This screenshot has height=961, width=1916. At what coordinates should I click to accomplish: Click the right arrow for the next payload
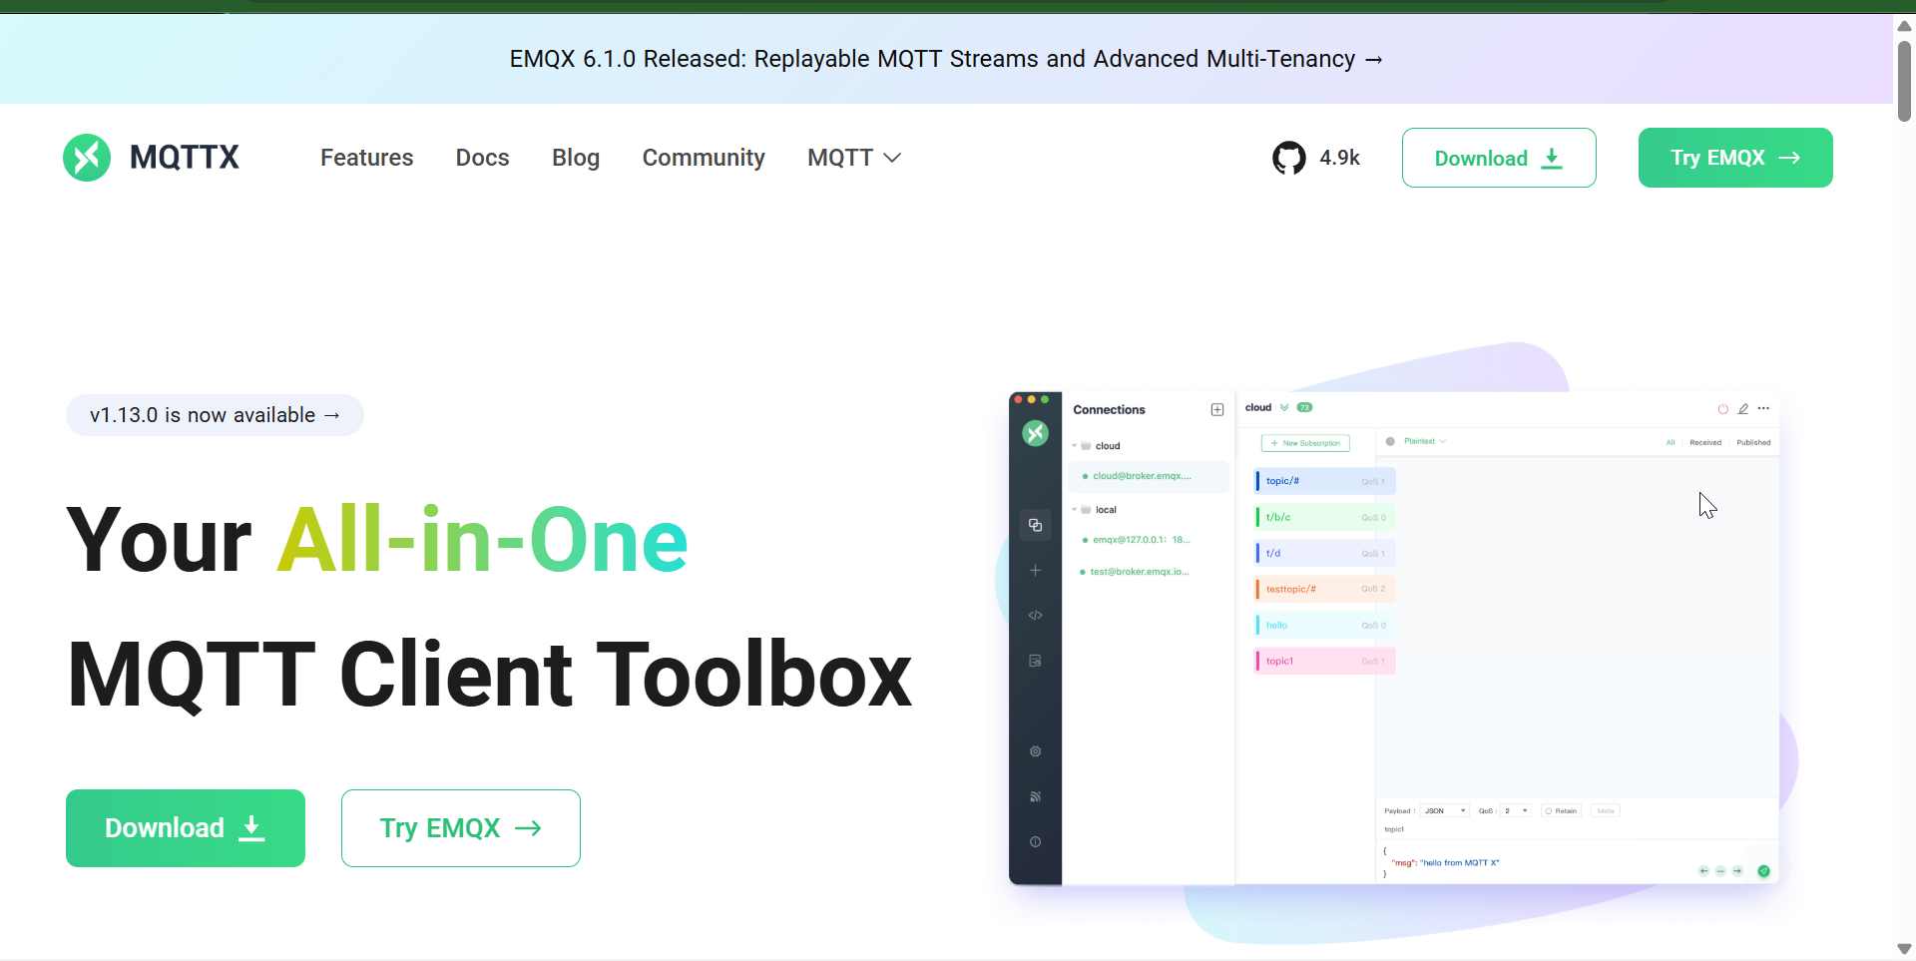[x=1737, y=871]
